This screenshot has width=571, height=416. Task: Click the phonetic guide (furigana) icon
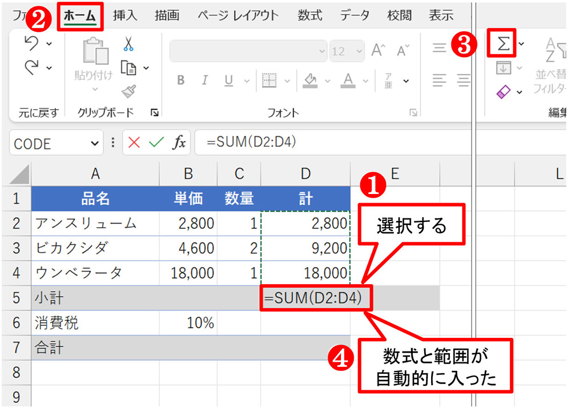388,80
